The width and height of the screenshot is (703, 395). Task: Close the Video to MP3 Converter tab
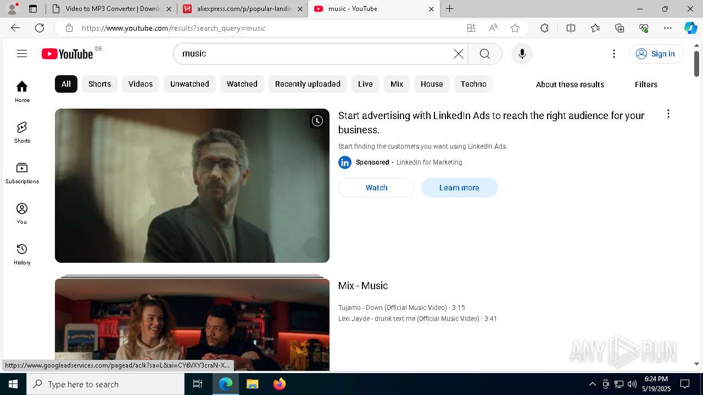(x=169, y=9)
